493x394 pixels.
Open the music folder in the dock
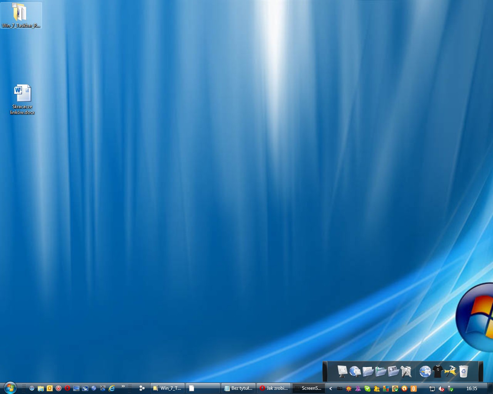coord(381,371)
